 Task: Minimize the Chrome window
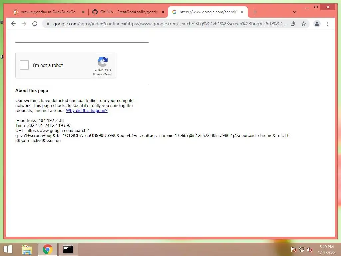click(x=307, y=7)
